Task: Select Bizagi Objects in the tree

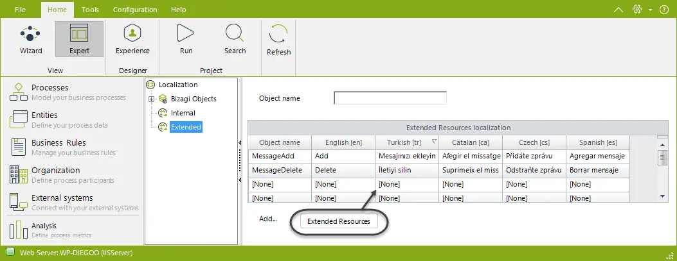Action: pyautogui.click(x=194, y=99)
